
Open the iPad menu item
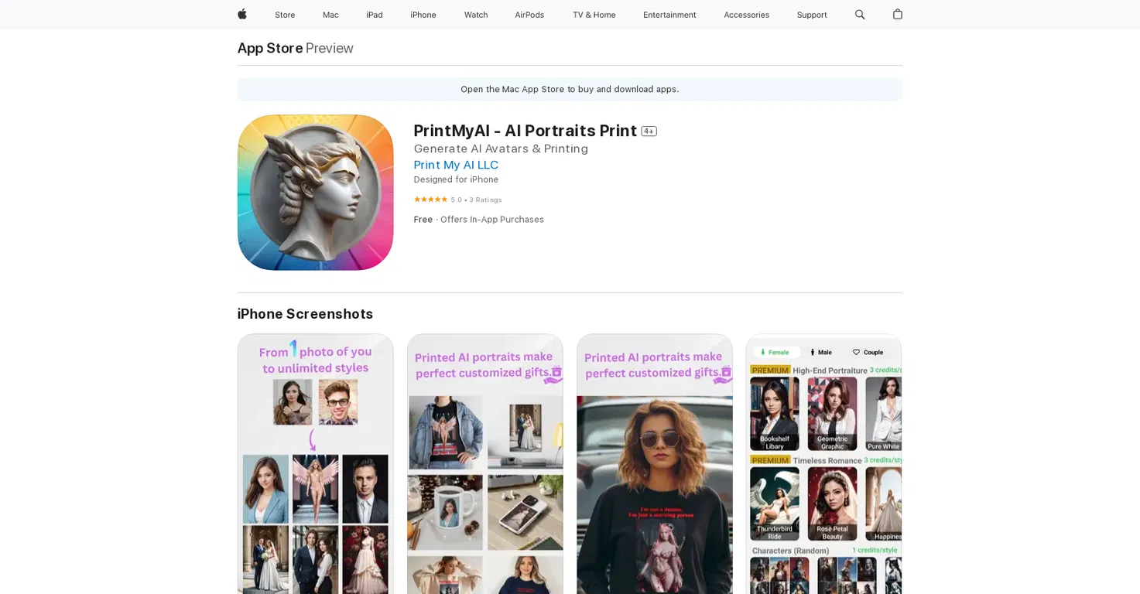(x=375, y=15)
